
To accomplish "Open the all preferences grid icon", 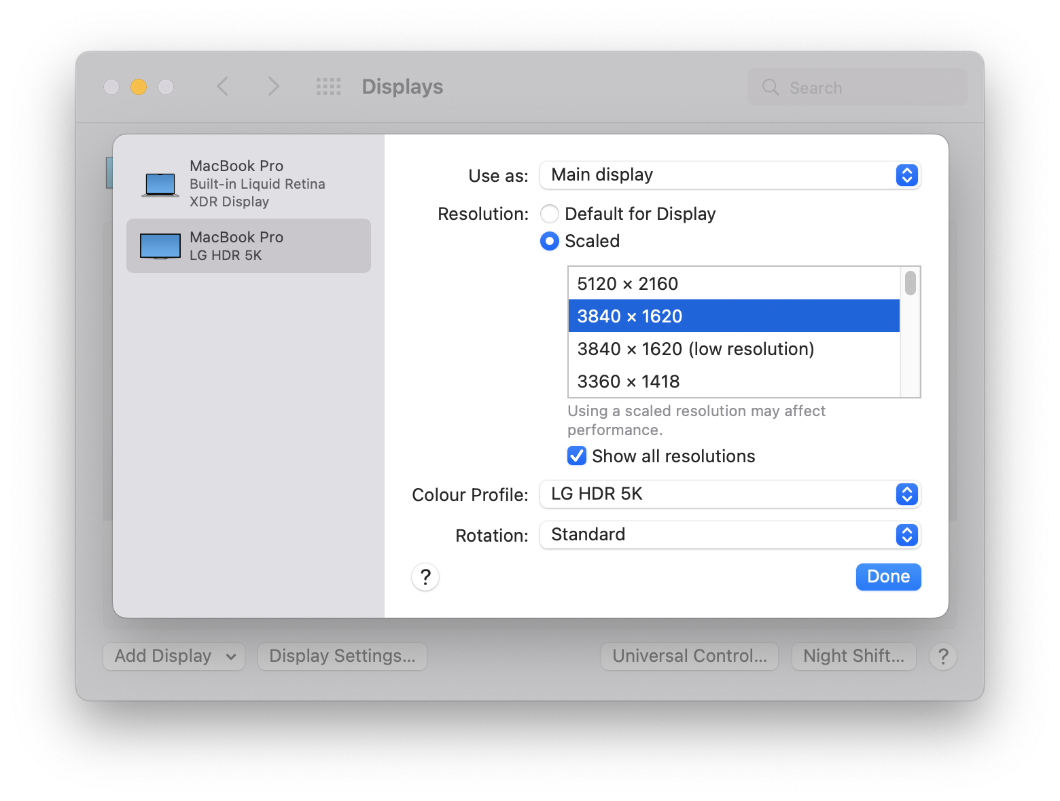I will [x=329, y=86].
